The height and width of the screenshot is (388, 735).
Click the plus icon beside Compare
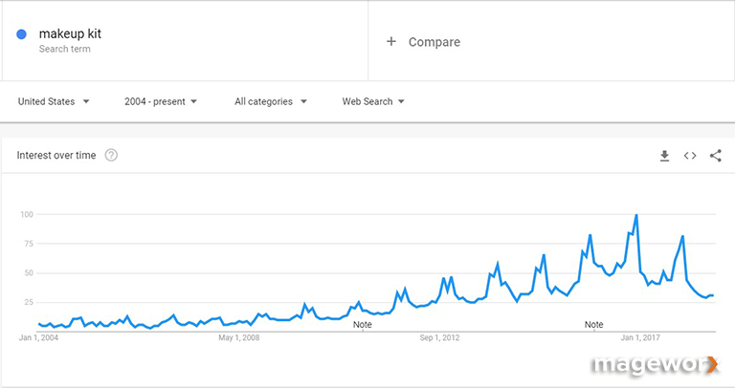click(390, 42)
